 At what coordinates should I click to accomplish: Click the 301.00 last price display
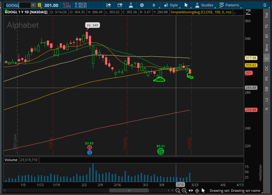click(51, 5)
